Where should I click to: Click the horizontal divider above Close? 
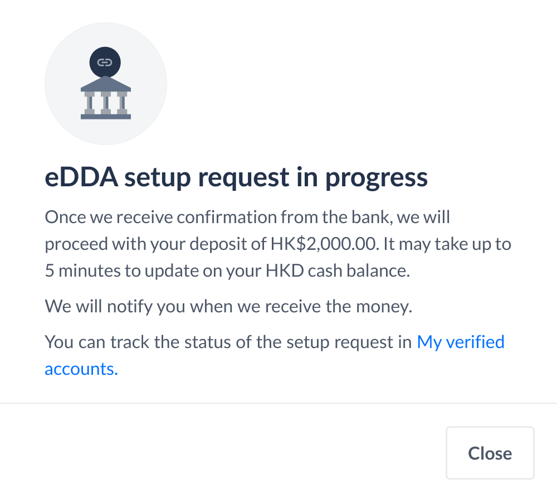(x=278, y=403)
